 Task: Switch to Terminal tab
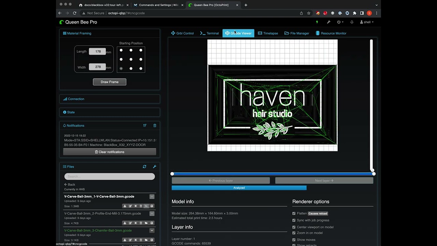click(209, 33)
